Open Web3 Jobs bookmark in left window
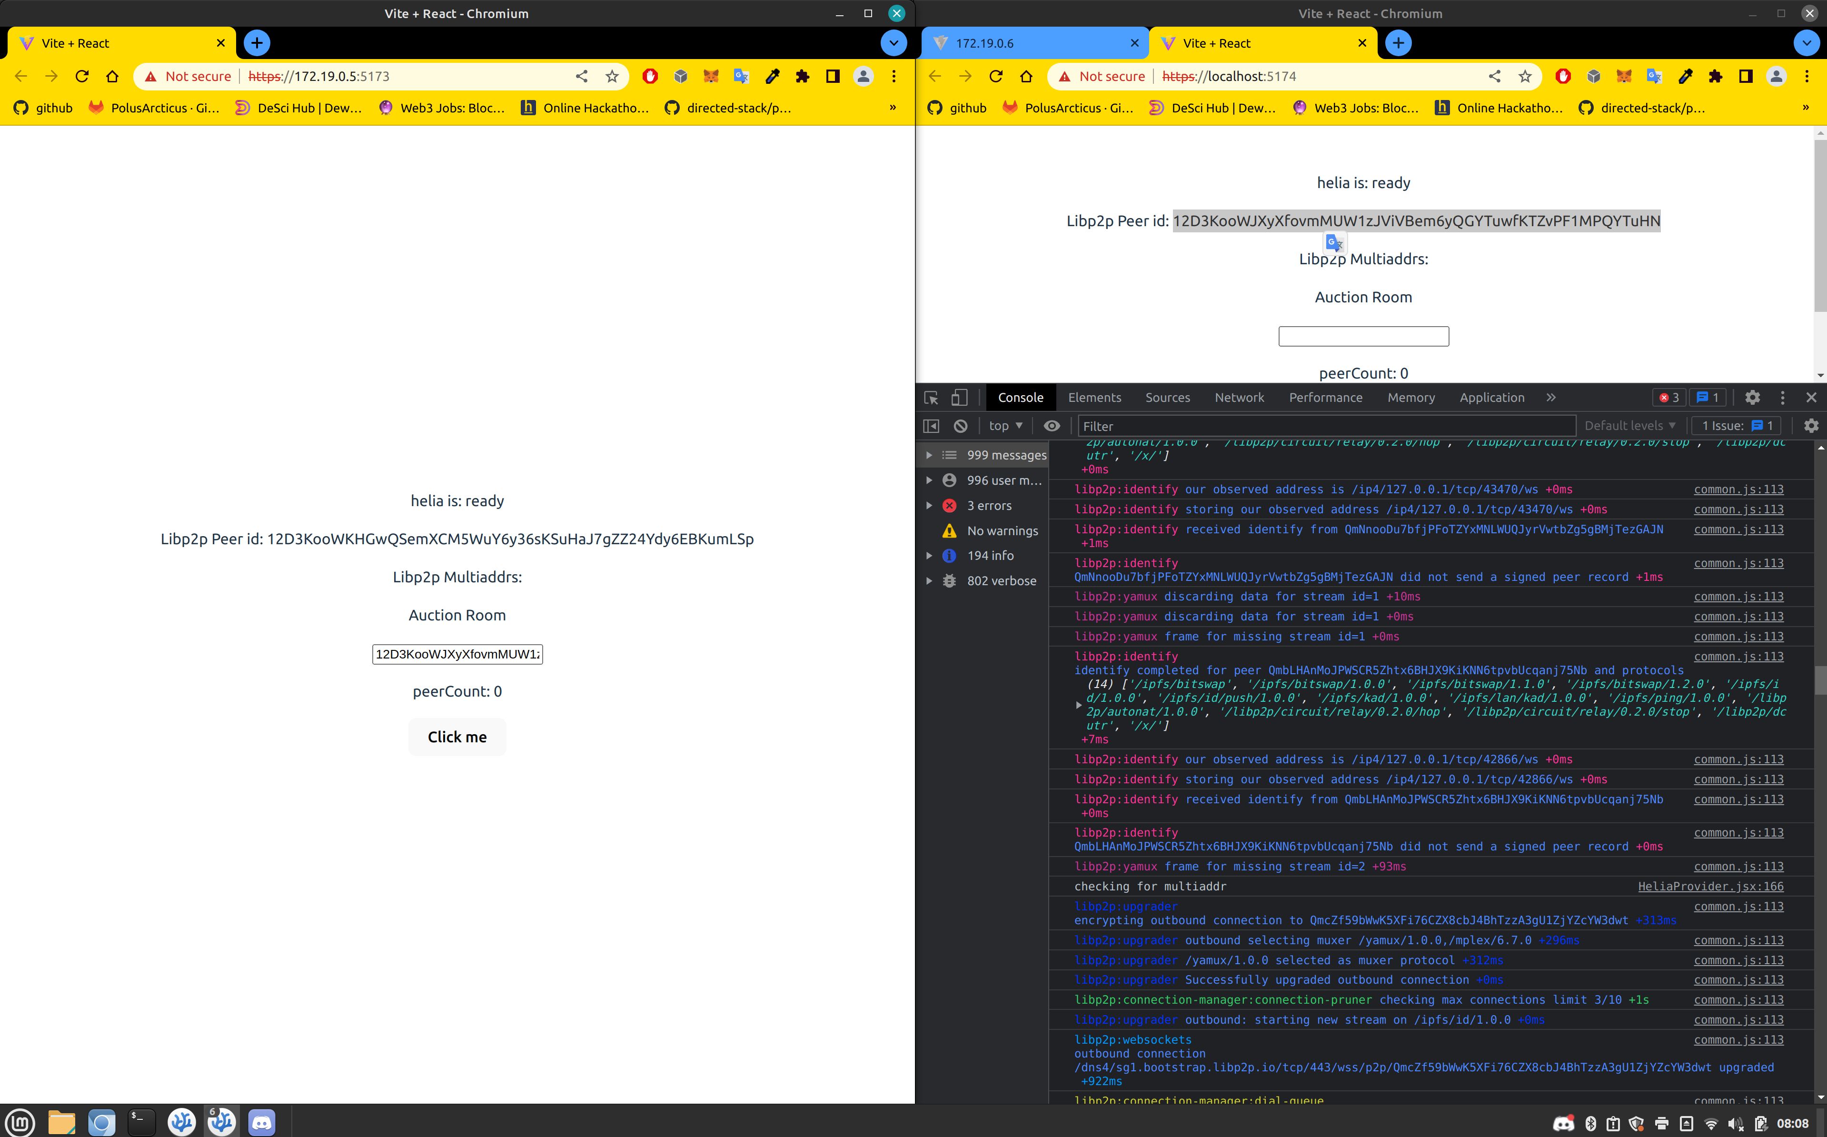 tap(442, 108)
